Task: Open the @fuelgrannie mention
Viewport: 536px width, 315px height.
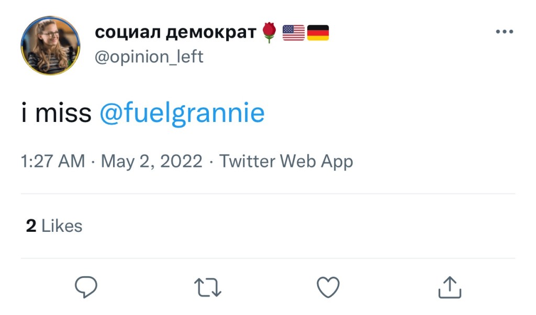Action: click(x=182, y=114)
